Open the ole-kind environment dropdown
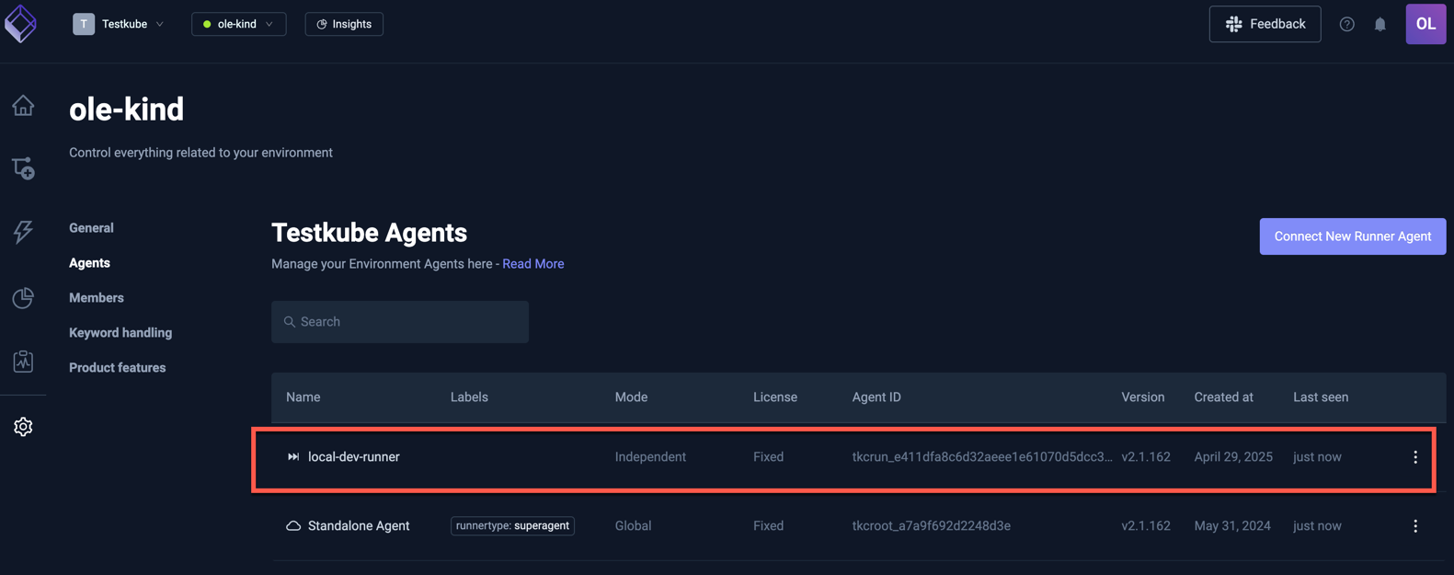 238,24
